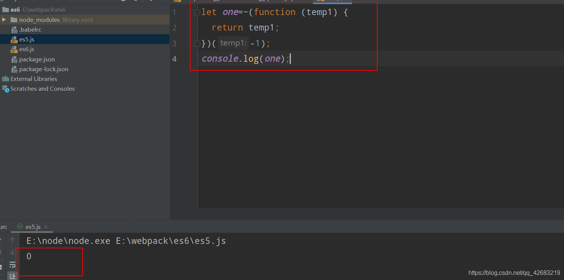This screenshot has width=564, height=280.
Task: Click the es5.js JS icon in the project tree
Action: (14, 40)
